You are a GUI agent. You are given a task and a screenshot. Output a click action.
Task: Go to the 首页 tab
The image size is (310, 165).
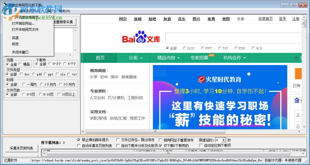[100, 58]
